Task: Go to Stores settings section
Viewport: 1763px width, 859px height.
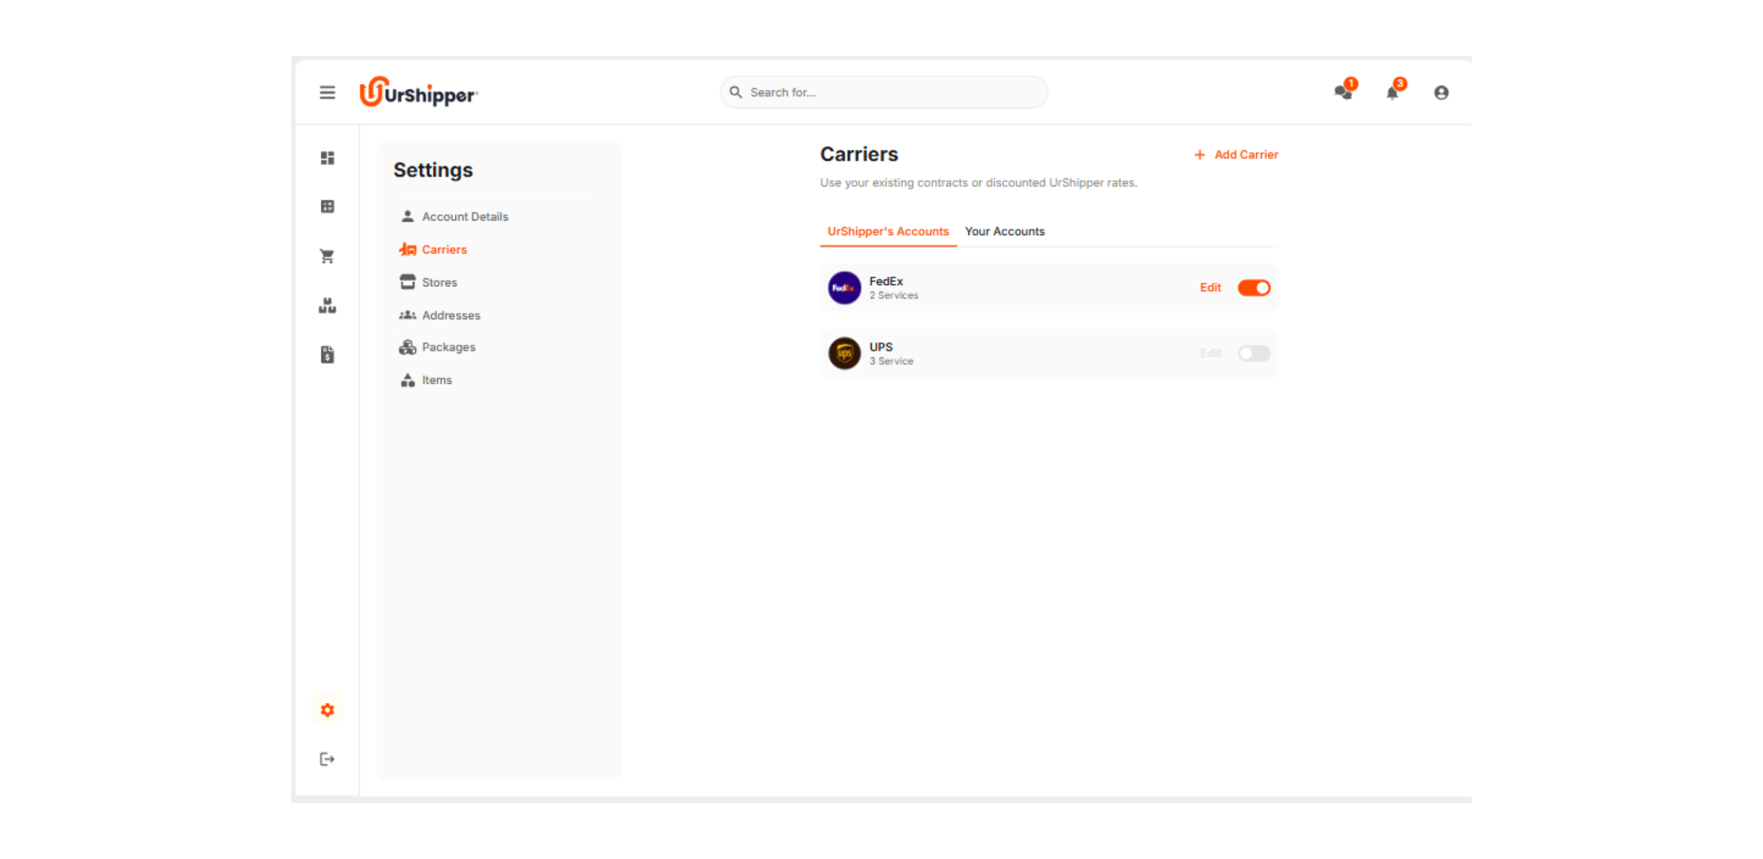Action: tap(439, 283)
